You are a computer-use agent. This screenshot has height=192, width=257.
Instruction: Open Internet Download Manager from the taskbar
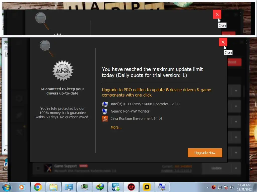point(100,187)
